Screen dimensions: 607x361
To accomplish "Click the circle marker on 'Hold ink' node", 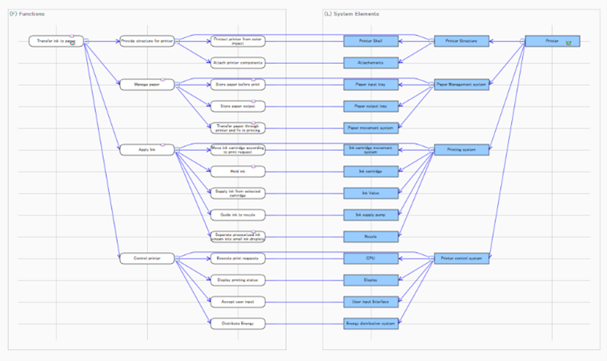I will coord(253,166).
